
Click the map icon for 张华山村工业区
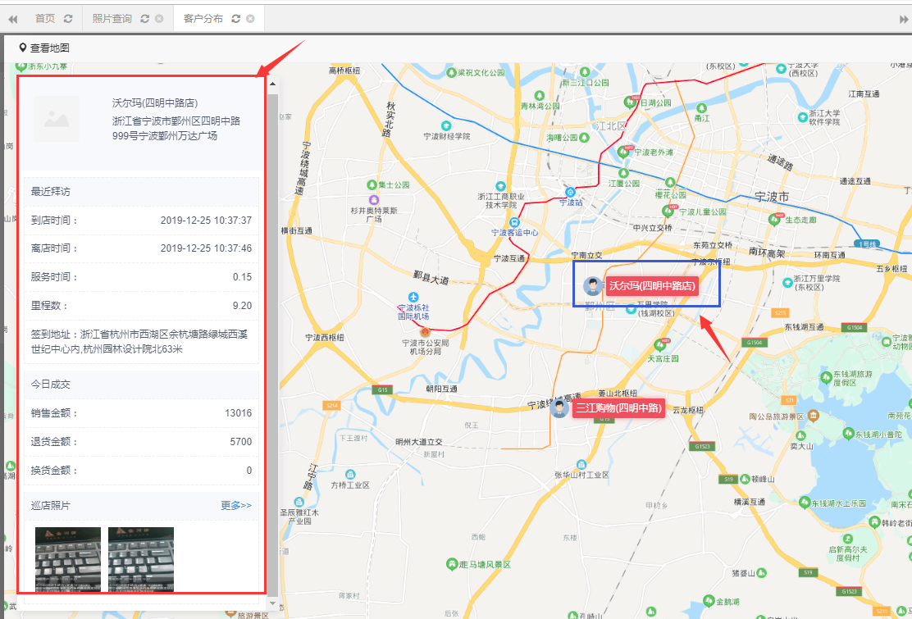[581, 464]
